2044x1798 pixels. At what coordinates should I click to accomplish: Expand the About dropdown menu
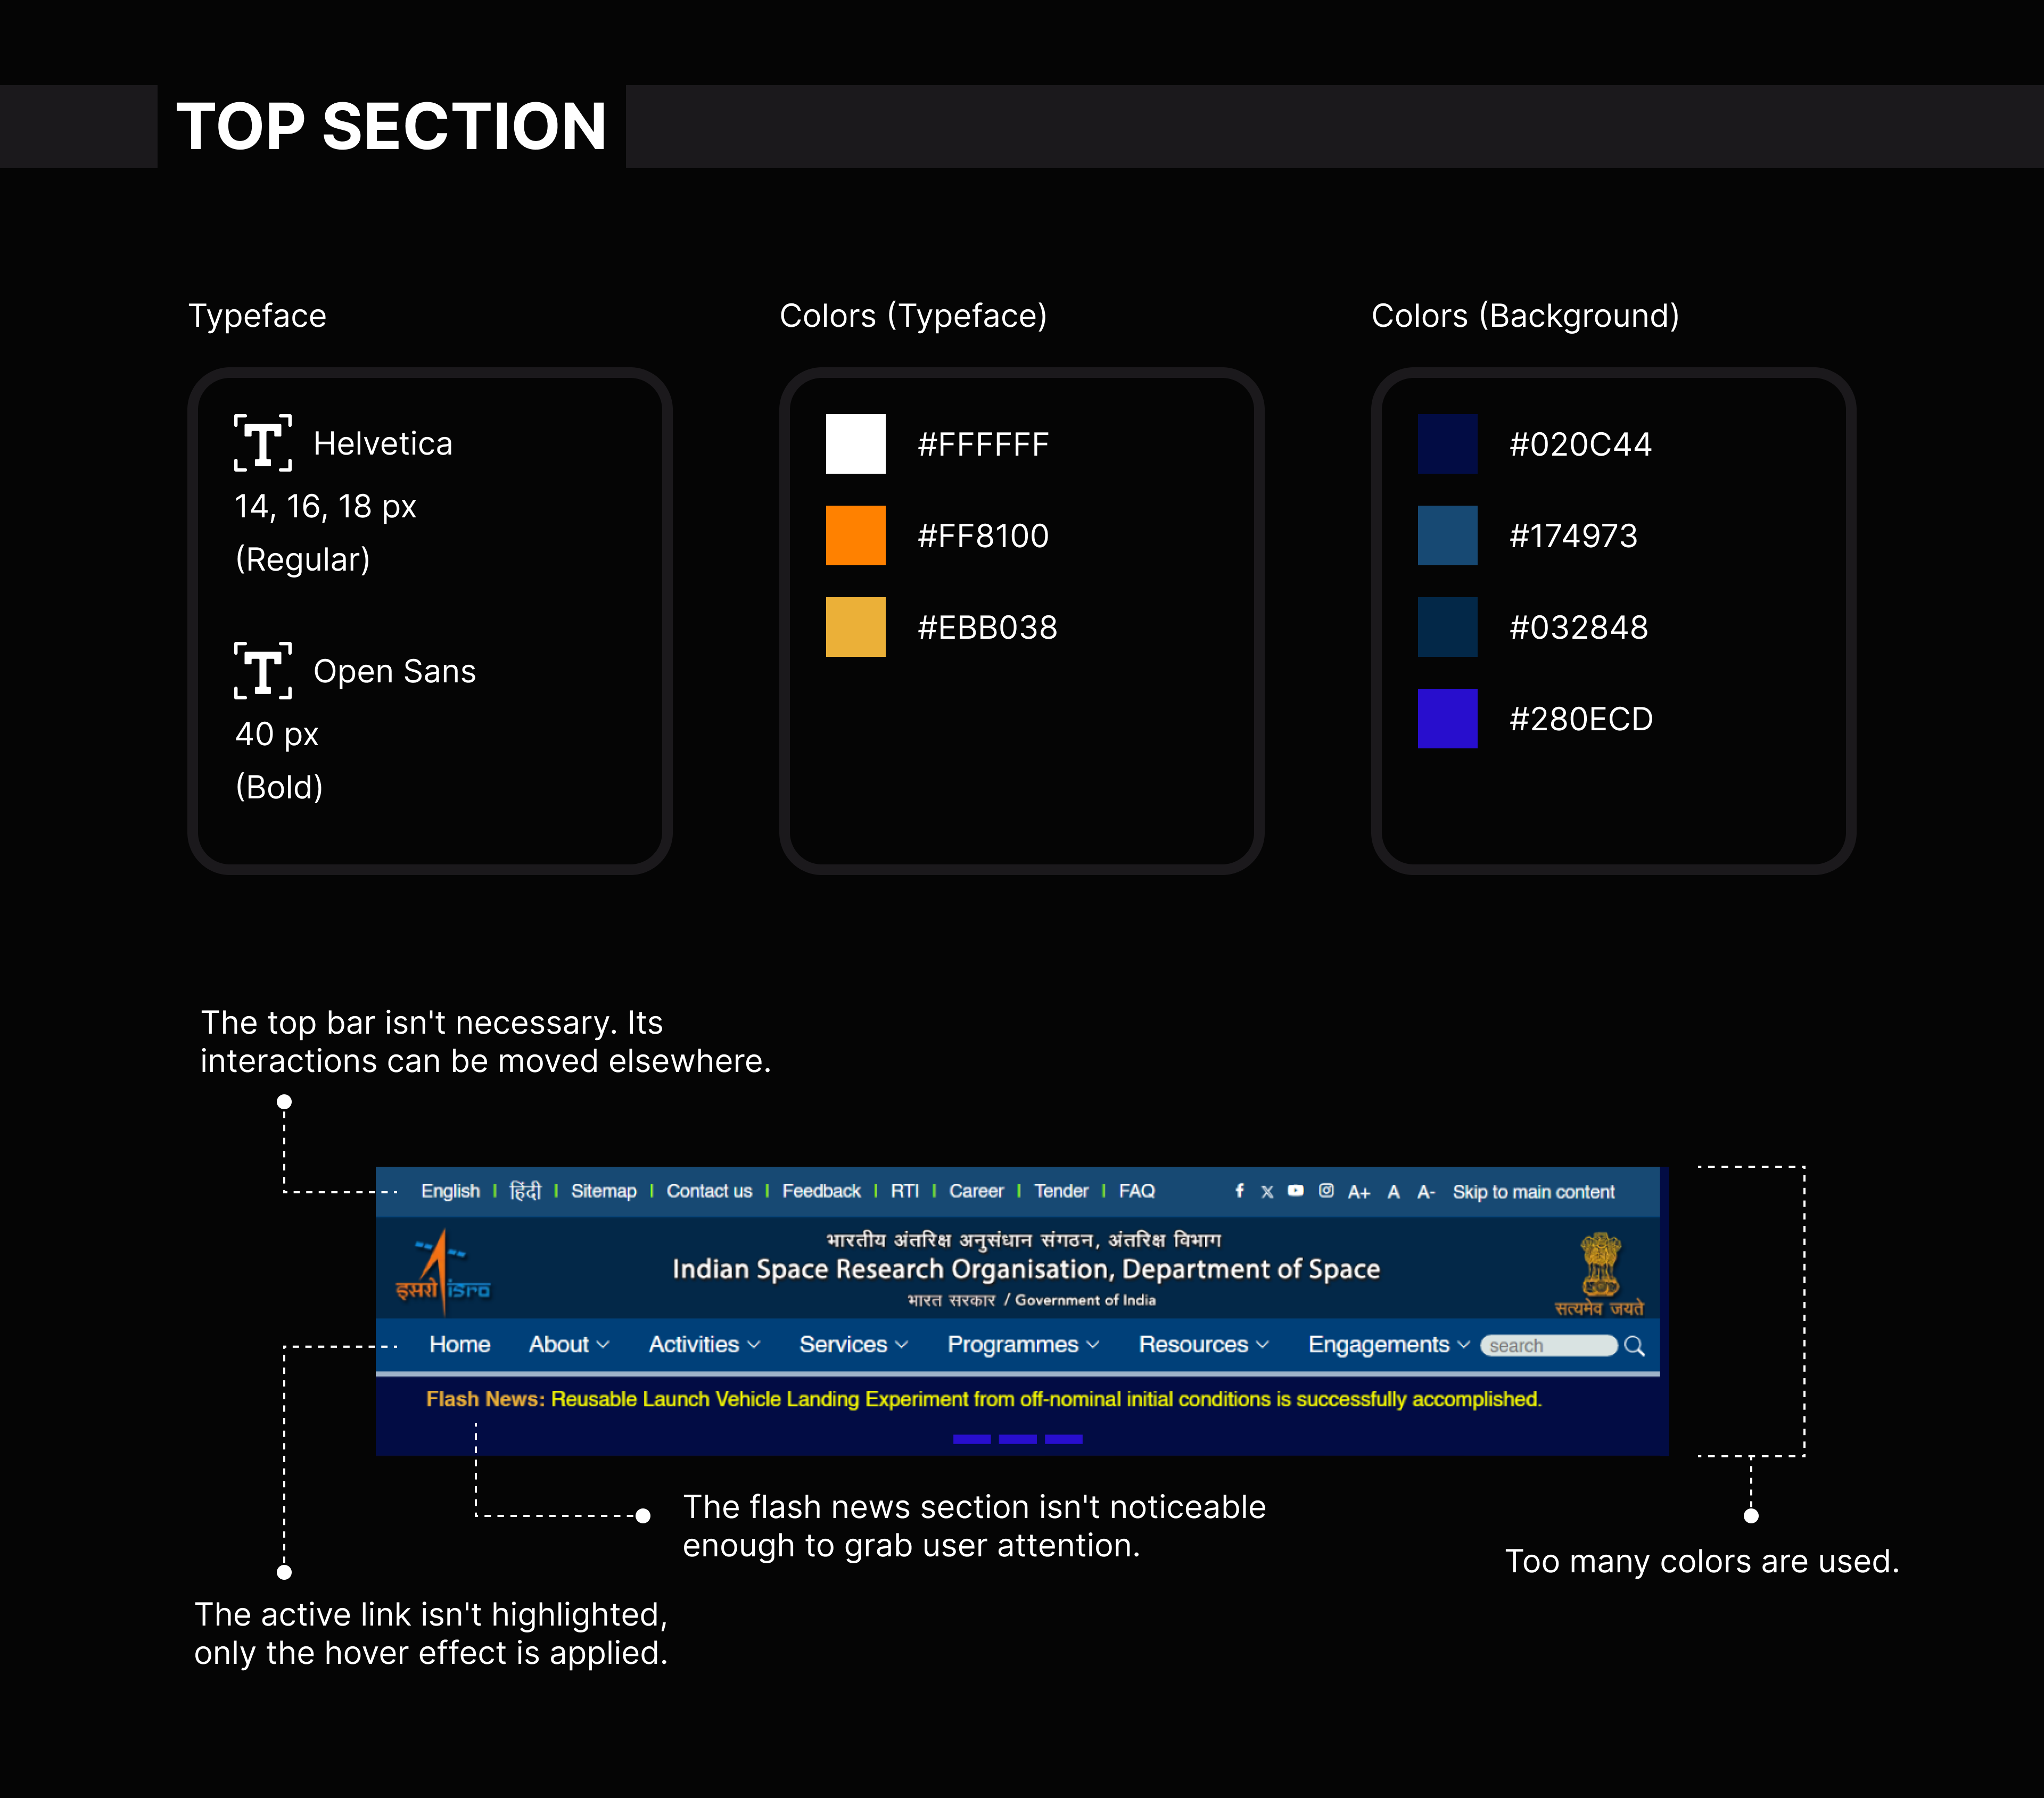(x=568, y=1345)
